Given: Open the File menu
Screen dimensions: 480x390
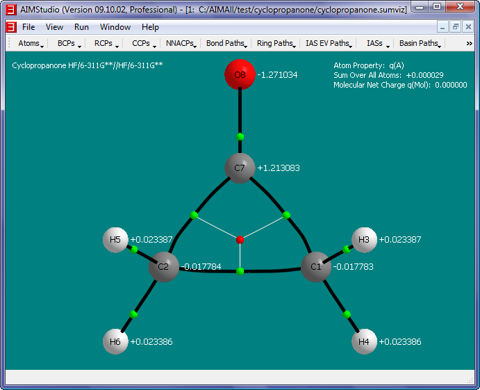Looking at the screenshot, I should [28, 27].
